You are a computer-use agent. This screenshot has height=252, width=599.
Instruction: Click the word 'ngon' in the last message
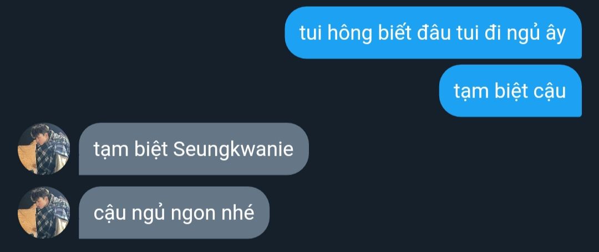(194, 214)
